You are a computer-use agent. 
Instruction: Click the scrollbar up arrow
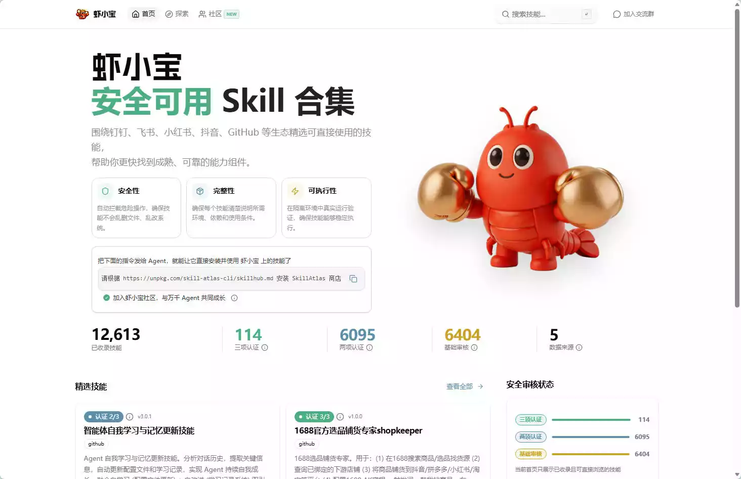[737, 4]
